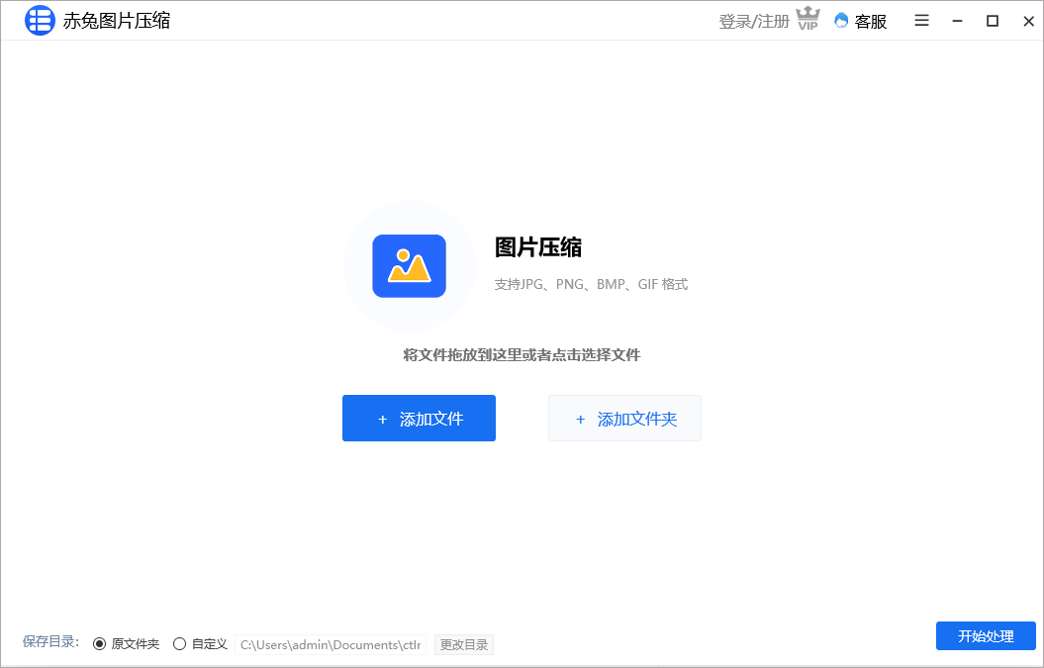Click the central image compression picture icon
Viewport: 1044px width, 668px height.
409,265
